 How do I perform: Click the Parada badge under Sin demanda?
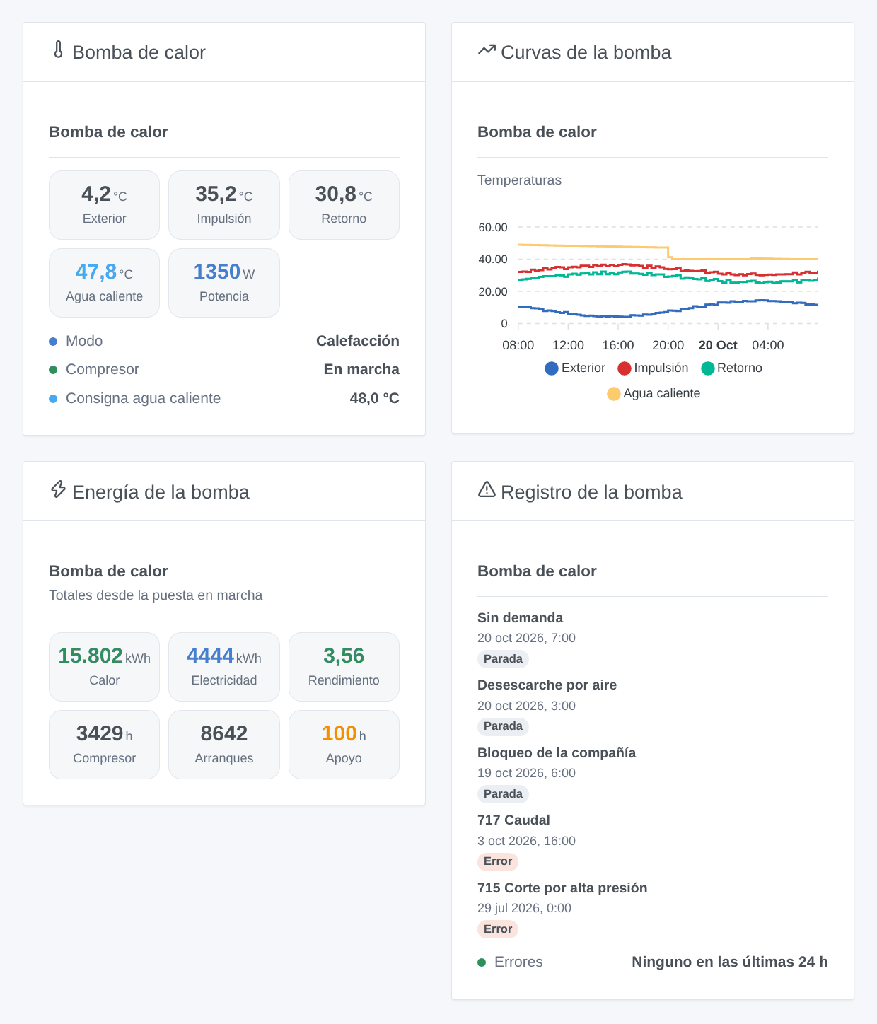click(503, 659)
